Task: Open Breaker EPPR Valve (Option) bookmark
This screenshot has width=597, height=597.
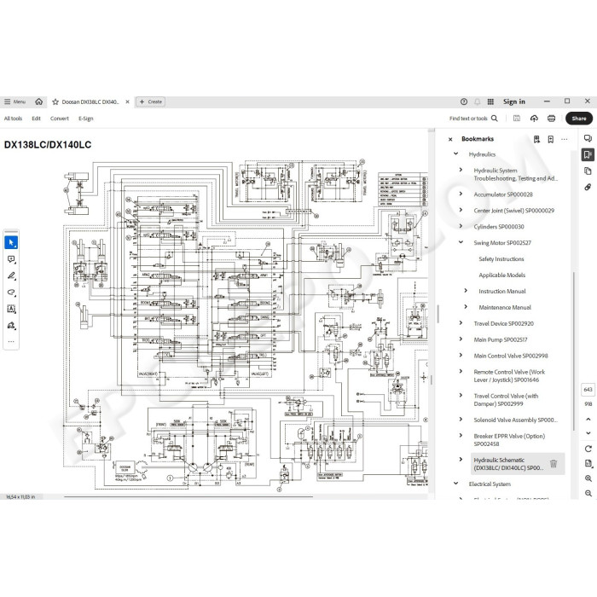Action: [509, 440]
